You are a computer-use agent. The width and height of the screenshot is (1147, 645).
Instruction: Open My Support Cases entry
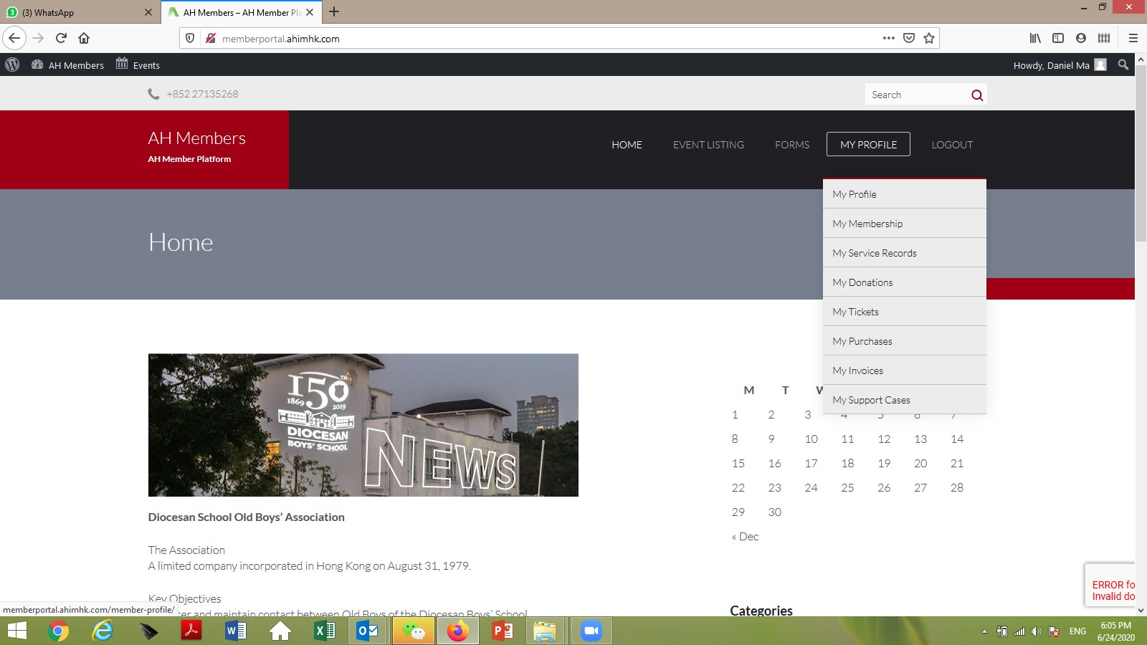tap(905, 400)
